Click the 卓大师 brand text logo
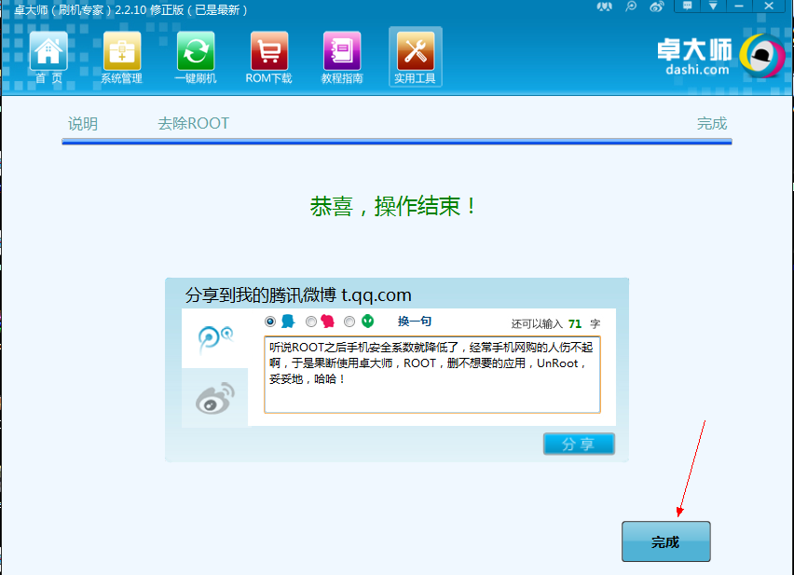Viewport: 794px width, 575px height. [695, 50]
